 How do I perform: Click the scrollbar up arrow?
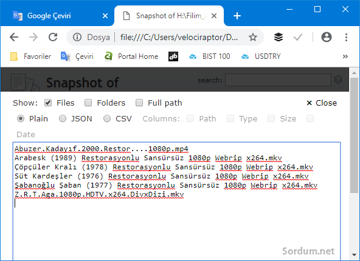tap(355, 73)
